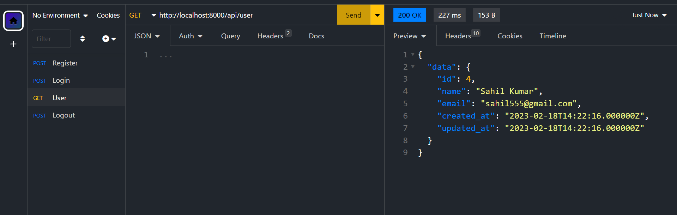The height and width of the screenshot is (215, 677).
Task: Select the POST Logout request
Action: [x=64, y=115]
